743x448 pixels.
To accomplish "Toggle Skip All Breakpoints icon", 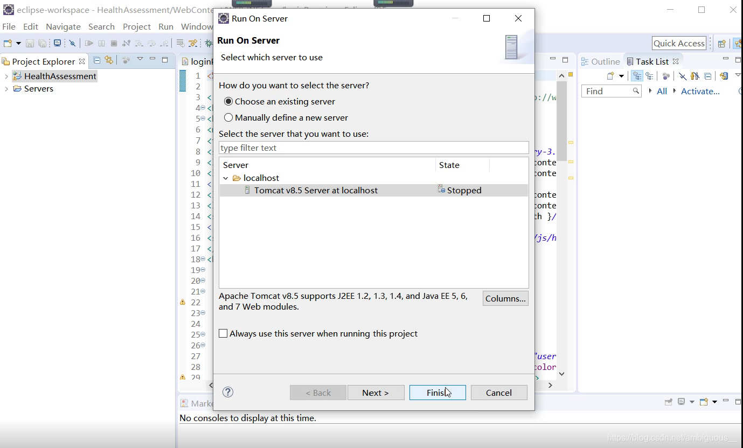I will point(72,43).
